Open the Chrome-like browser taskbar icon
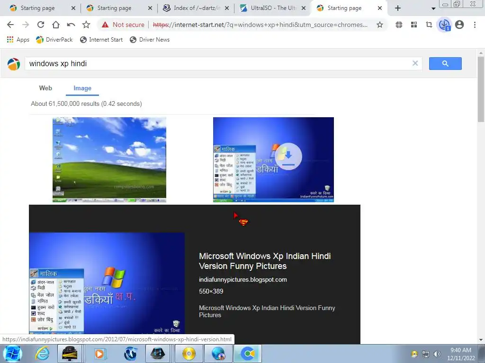Image resolution: width=485 pixels, height=363 pixels. click(x=248, y=354)
